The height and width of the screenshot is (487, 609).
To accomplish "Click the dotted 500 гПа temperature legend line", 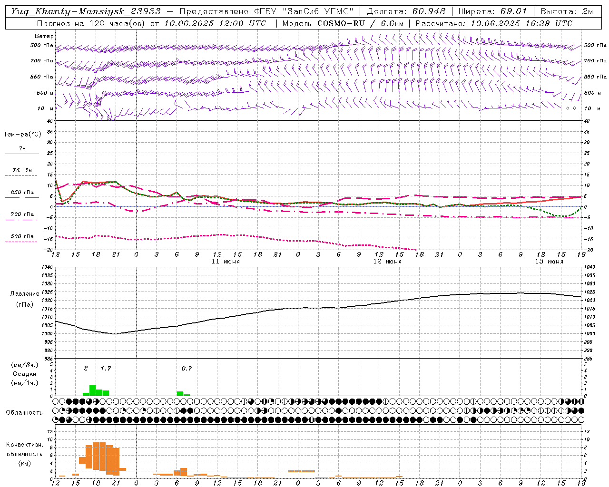I will (21, 242).
